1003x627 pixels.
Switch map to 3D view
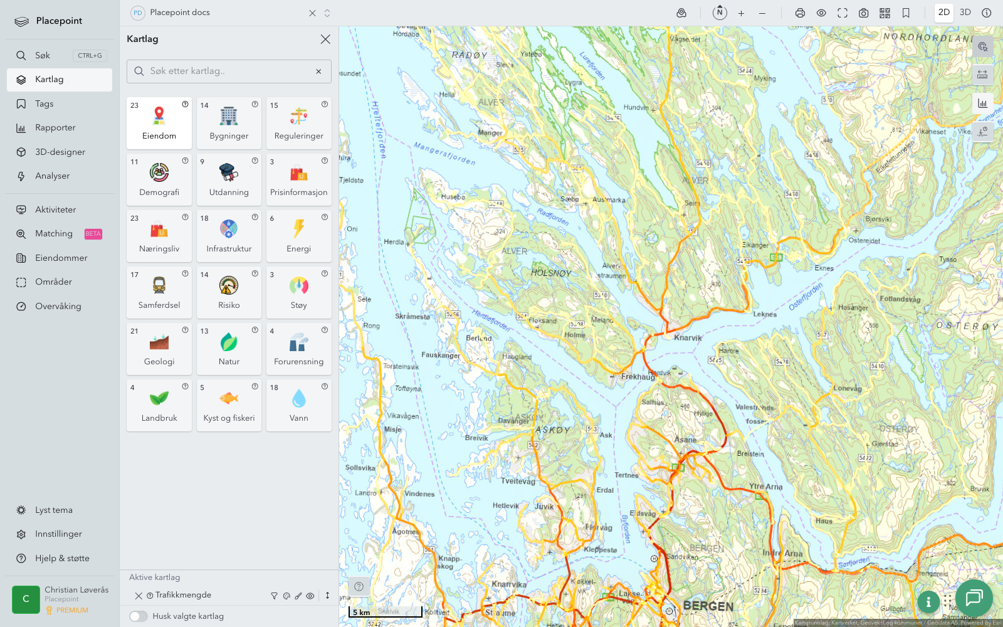[965, 13]
